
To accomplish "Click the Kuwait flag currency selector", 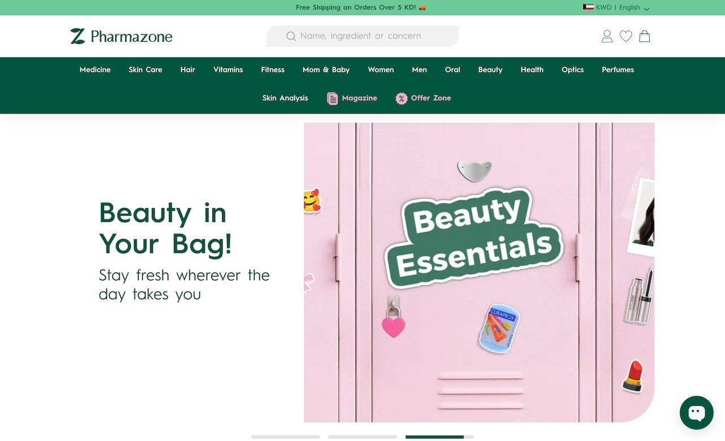I will click(588, 7).
